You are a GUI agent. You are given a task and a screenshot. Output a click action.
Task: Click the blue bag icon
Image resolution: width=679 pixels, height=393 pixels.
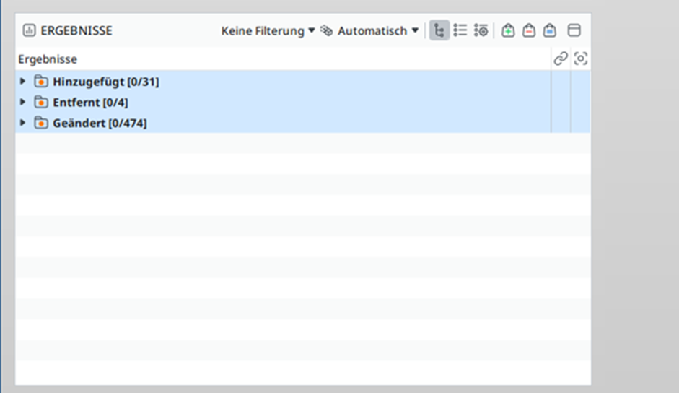550,30
